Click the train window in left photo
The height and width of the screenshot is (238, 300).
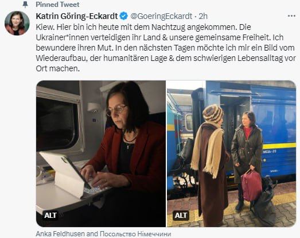(56, 123)
